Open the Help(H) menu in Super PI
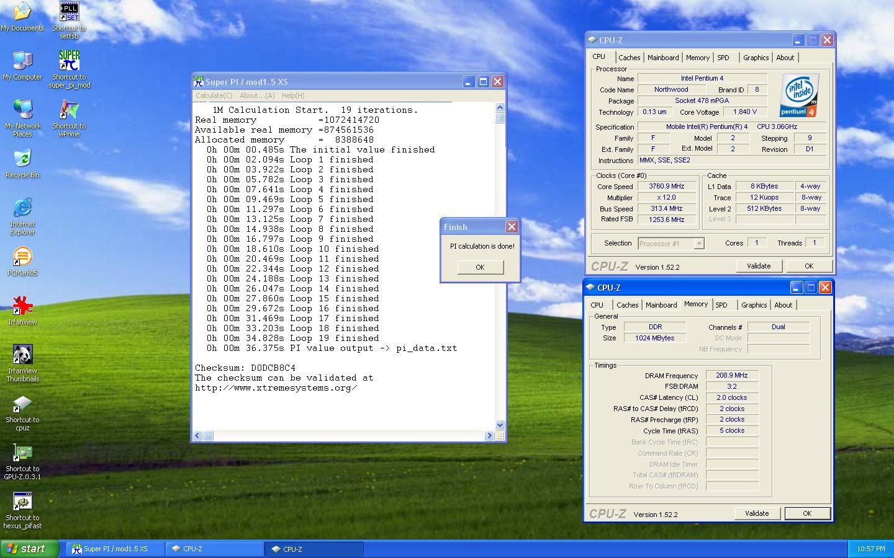Screen dimensions: 894x558 tap(293, 95)
